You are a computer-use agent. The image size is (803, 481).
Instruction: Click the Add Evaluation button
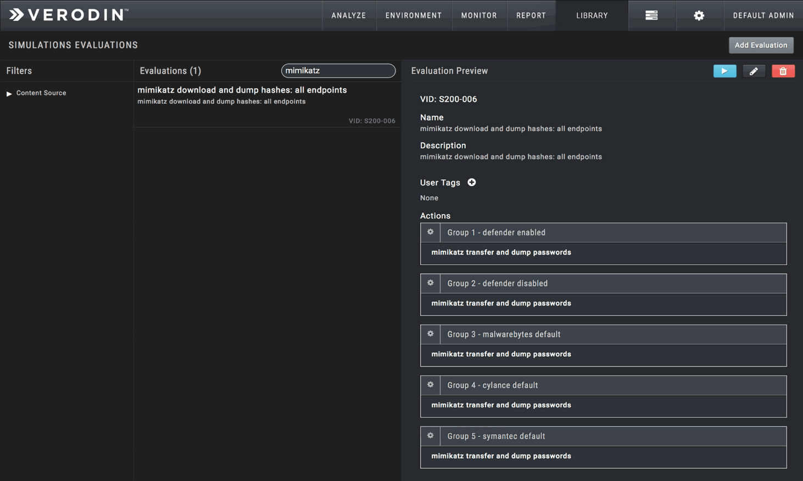761,45
